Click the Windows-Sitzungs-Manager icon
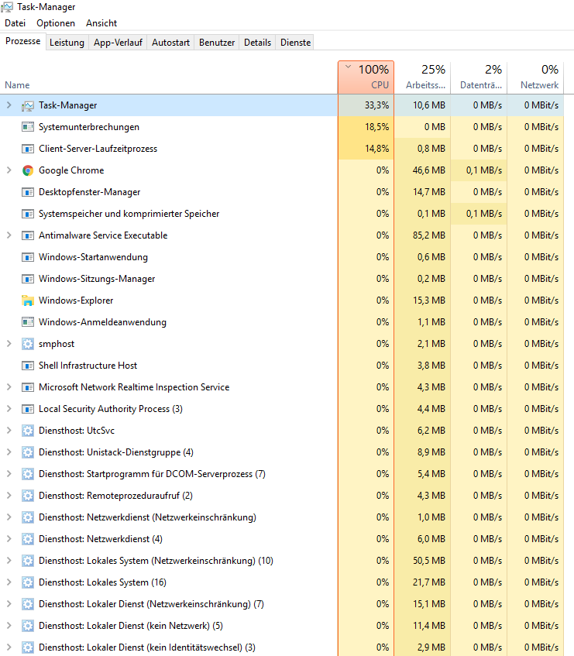The width and height of the screenshot is (574, 656). tap(28, 279)
